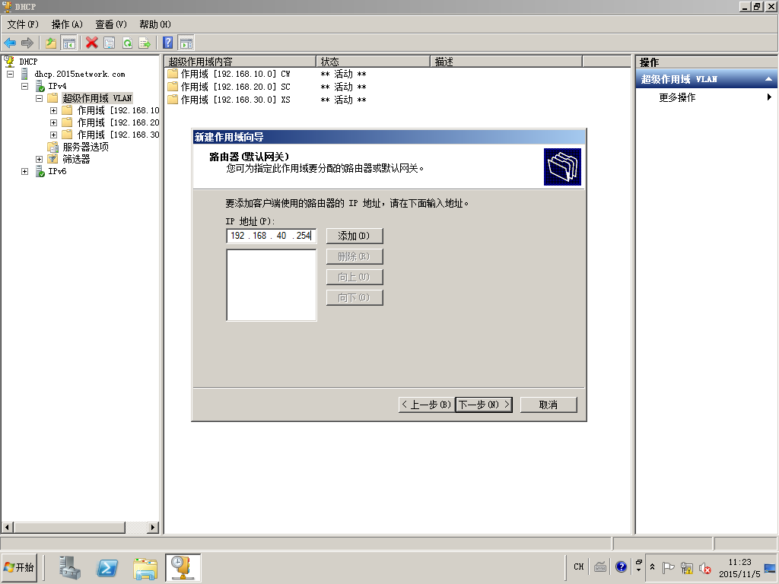Click the 开始 Start button
The image size is (779, 584).
tap(19, 567)
